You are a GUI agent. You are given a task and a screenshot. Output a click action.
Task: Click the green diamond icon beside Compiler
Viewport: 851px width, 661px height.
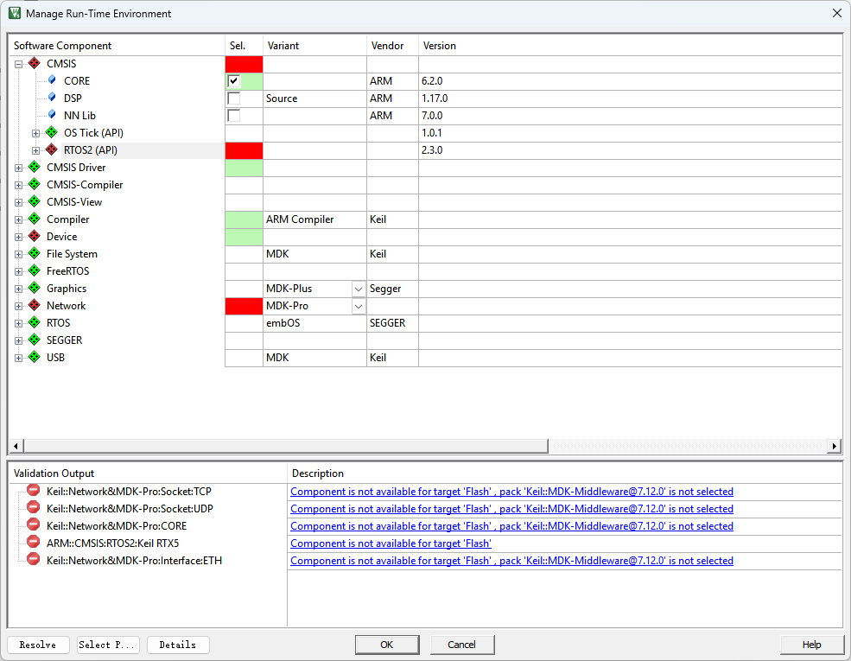click(x=35, y=219)
